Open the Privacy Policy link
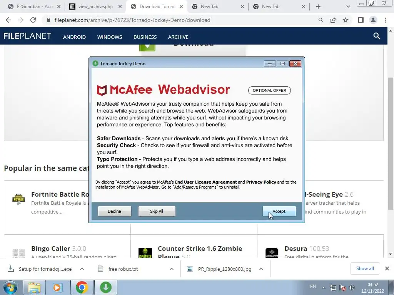 [261, 182]
